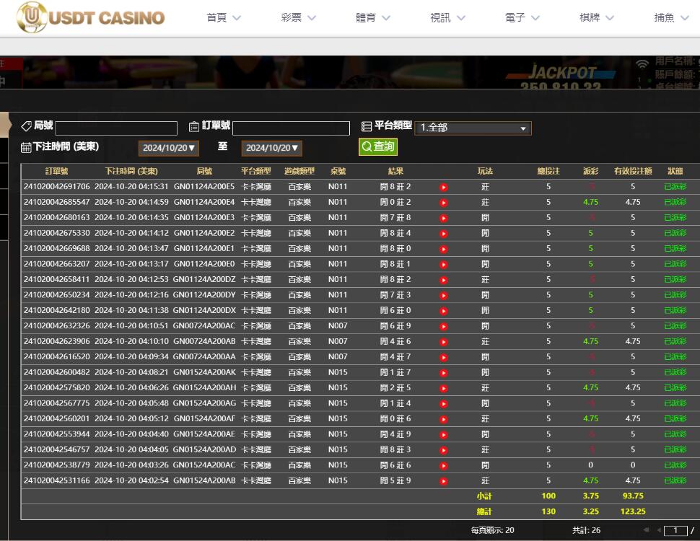Play result video for order 241020042691706
Screen dimensions: 700x541
click(443, 187)
